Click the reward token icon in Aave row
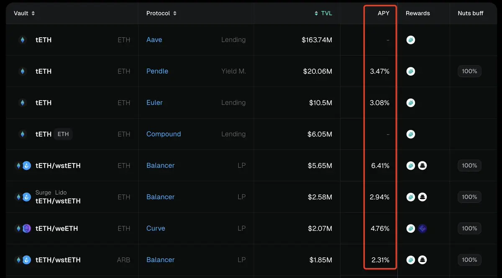Viewport: 502px width, 278px height. click(x=411, y=40)
